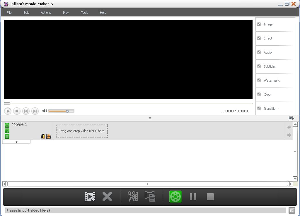The height and width of the screenshot is (216, 300).
Task: Click the pause icon in the bottom toolbar
Action: [x=193, y=196]
